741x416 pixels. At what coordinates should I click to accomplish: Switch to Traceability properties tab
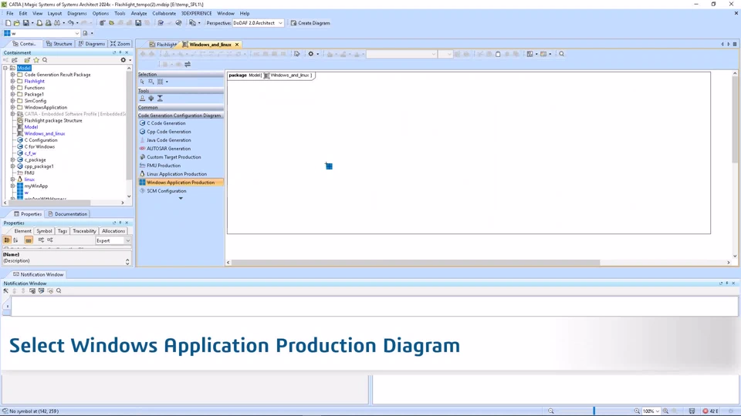coord(84,231)
